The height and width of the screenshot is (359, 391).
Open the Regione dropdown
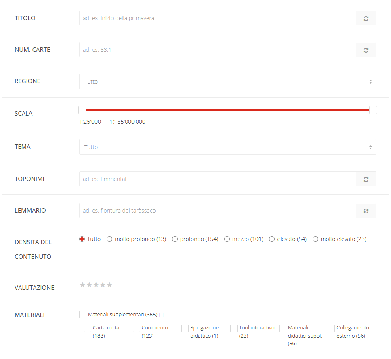click(227, 82)
